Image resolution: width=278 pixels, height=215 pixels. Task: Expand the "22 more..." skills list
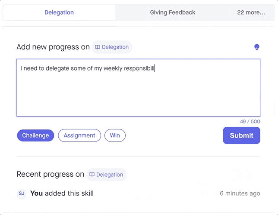pyautogui.click(x=251, y=12)
